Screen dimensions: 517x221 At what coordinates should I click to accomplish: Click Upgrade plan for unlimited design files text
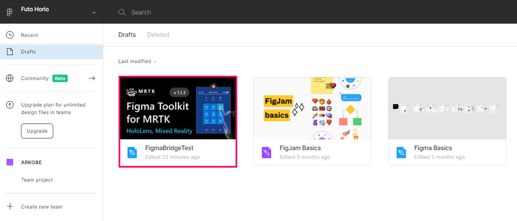pyautogui.click(x=53, y=108)
